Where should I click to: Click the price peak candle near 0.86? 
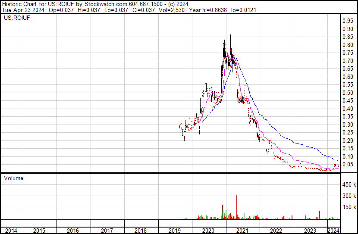click(230, 44)
